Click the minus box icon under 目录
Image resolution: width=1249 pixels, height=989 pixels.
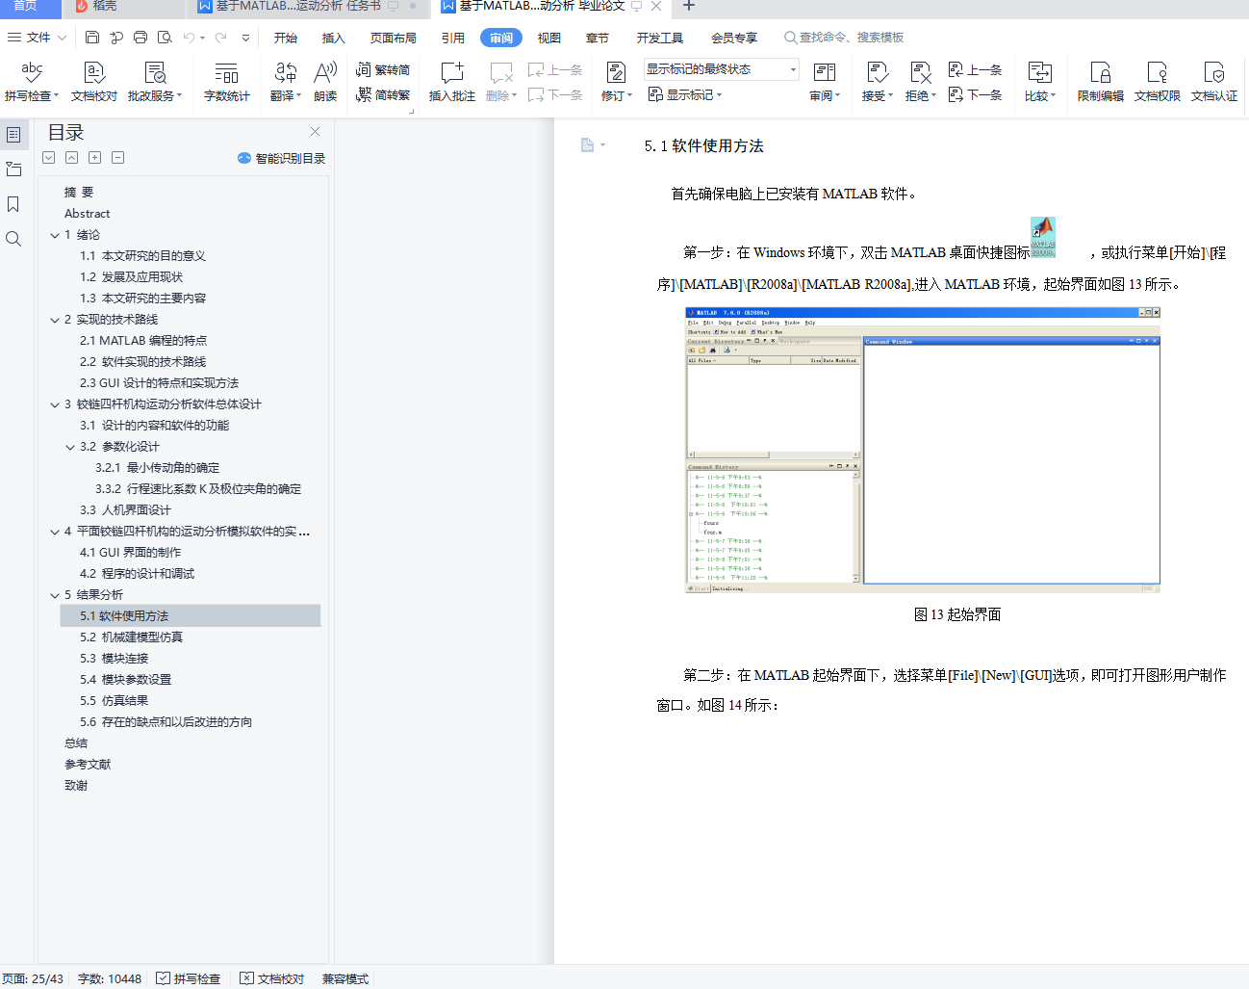pos(118,158)
